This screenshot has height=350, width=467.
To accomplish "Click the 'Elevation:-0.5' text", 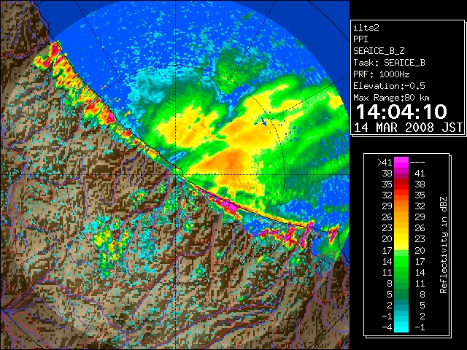I will (x=389, y=86).
